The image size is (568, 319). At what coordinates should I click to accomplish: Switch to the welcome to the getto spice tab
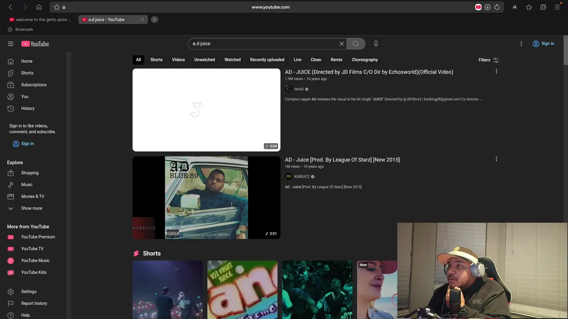pos(40,19)
